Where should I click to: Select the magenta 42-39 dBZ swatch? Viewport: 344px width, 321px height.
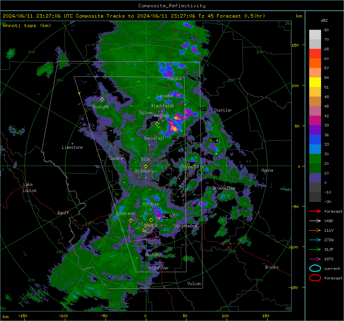click(315, 121)
